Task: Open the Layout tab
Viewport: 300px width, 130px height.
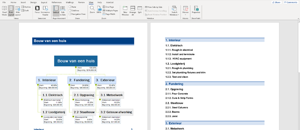Action: coord(44,2)
